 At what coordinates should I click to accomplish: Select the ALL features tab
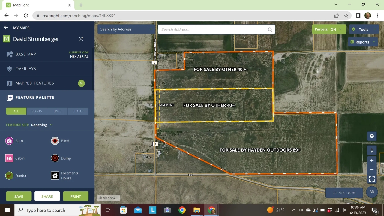16,111
